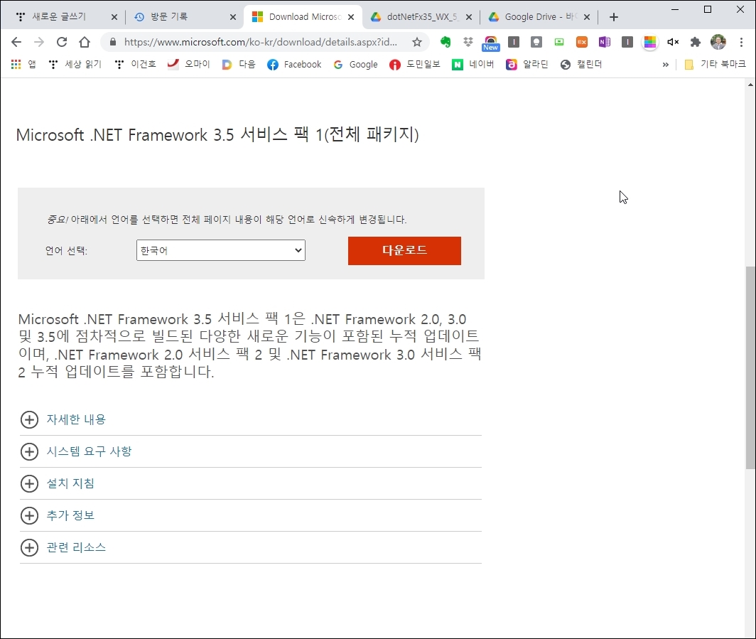Click the scrollbar up arrow
Viewport: 756px width, 639px height.
point(750,85)
